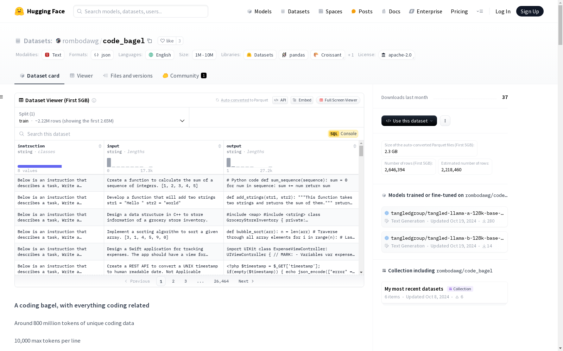Open the My most recent datasets collection
The width and height of the screenshot is (563, 351).
pyautogui.click(x=444, y=292)
